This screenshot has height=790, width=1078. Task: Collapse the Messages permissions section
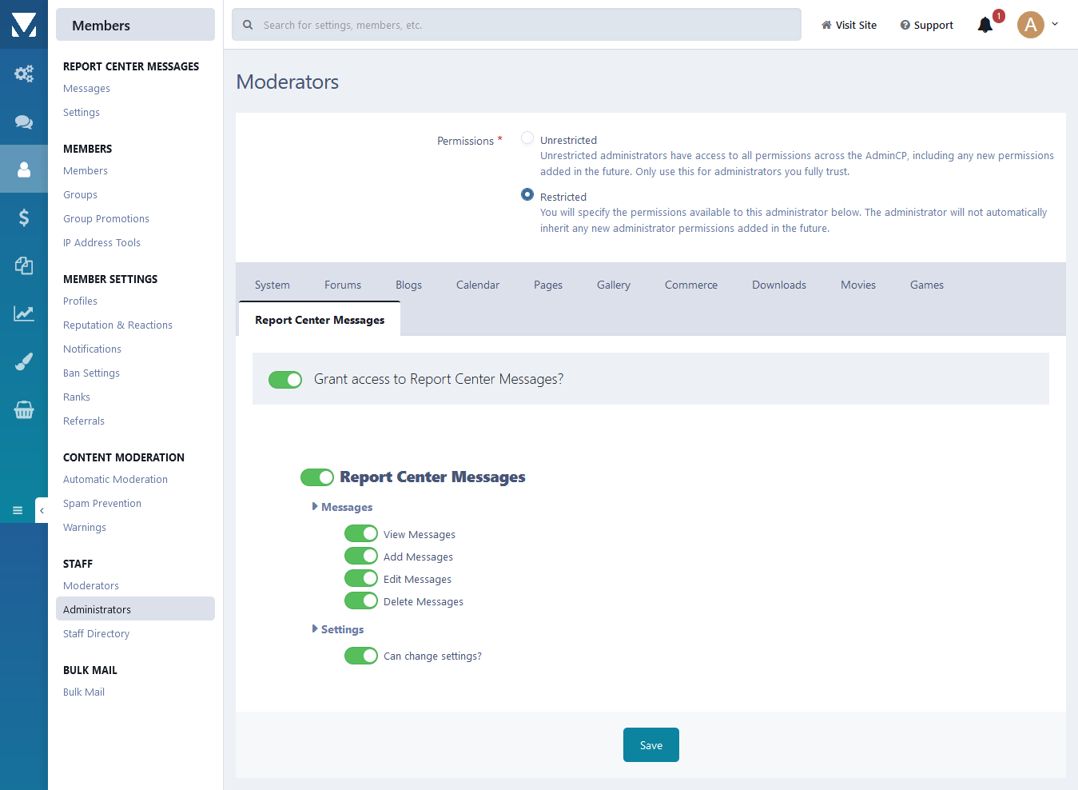pyautogui.click(x=342, y=507)
